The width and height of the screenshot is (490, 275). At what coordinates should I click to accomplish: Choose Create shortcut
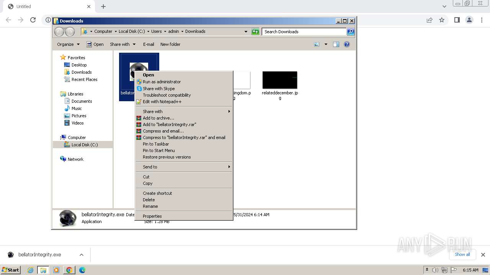[184, 193]
